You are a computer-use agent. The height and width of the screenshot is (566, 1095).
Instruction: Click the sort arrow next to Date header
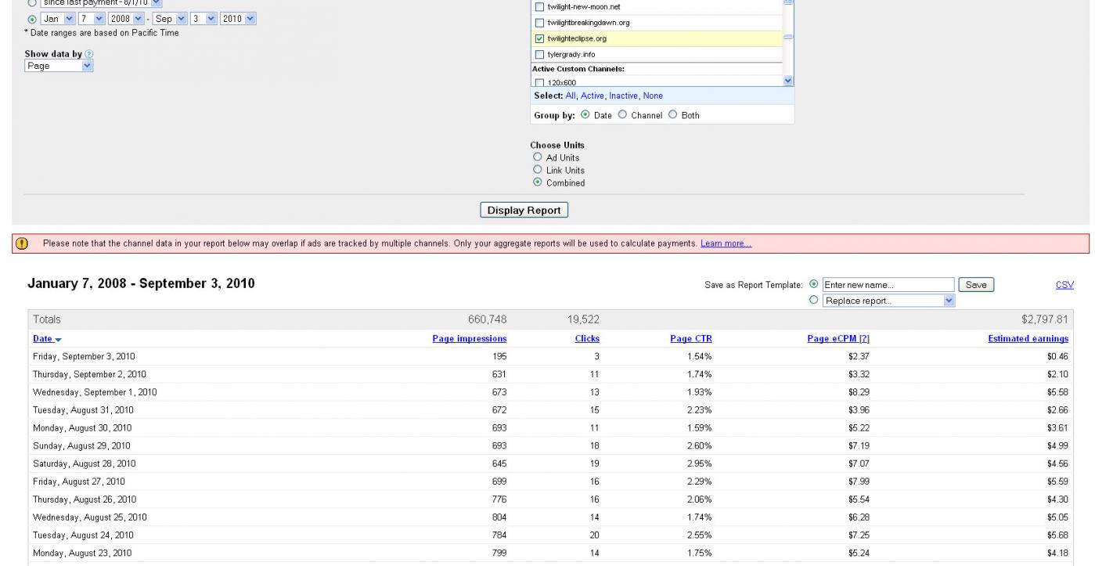click(x=58, y=339)
